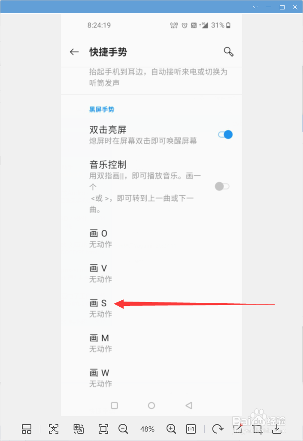Open the search magnifier icon
303x441 pixels.
pos(228,52)
